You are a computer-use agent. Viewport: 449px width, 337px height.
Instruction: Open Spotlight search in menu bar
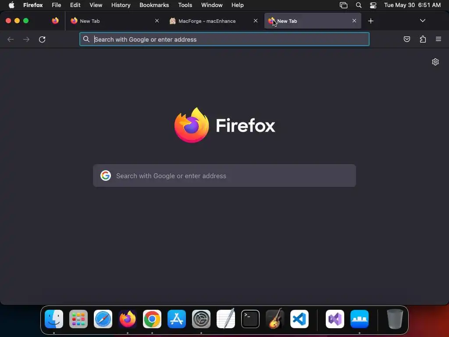(359, 5)
